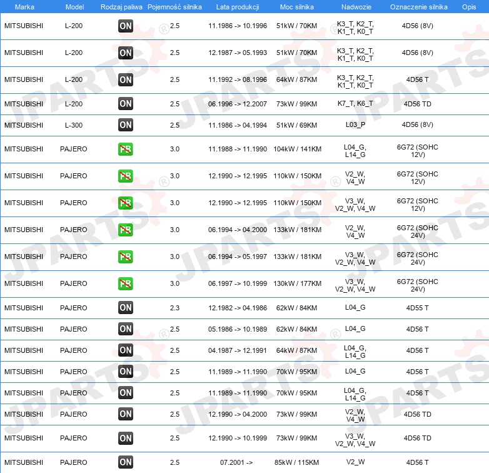Image resolution: width=489 pixels, height=473 pixels.
Task: Select the 07.2001 -> production years cell
Action: coord(236,462)
